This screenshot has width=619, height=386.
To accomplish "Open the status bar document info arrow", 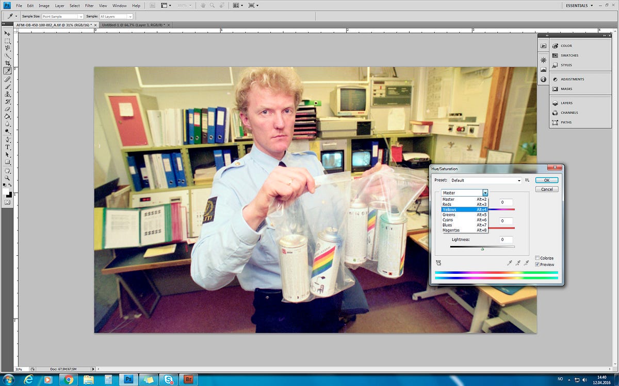I will 93,369.
